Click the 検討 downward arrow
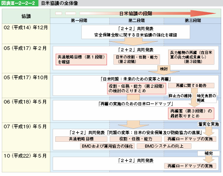 point(164,70)
